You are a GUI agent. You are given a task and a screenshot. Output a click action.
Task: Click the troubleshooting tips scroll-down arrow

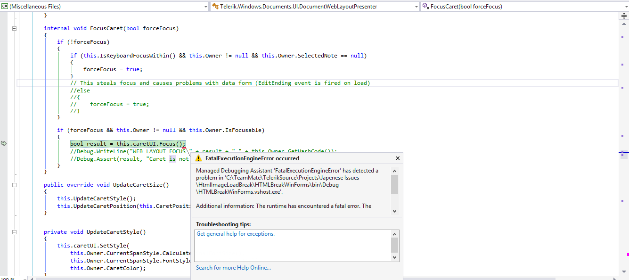pos(395,257)
